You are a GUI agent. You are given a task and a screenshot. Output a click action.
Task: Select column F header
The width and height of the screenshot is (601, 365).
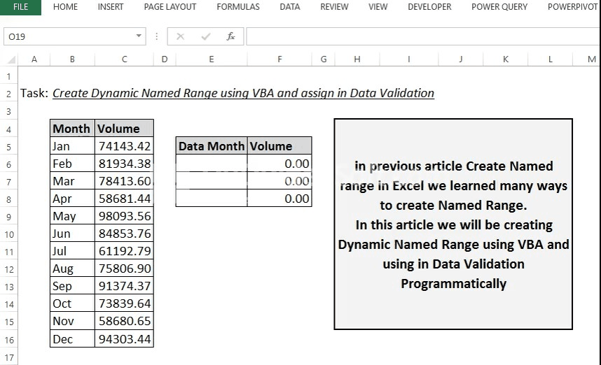[279, 59]
